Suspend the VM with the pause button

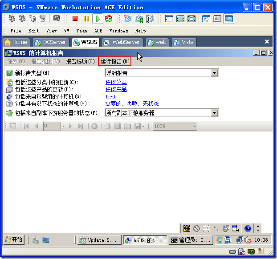(86, 19)
